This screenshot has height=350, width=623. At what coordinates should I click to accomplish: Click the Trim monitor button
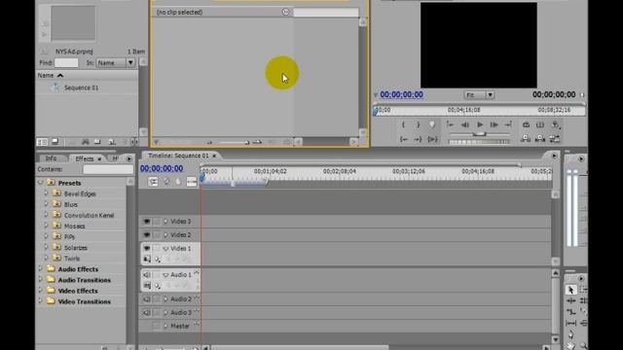pos(555,139)
